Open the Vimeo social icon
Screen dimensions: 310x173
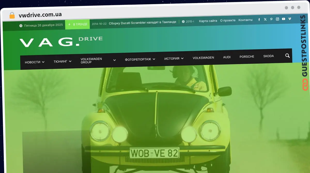(290, 19)
